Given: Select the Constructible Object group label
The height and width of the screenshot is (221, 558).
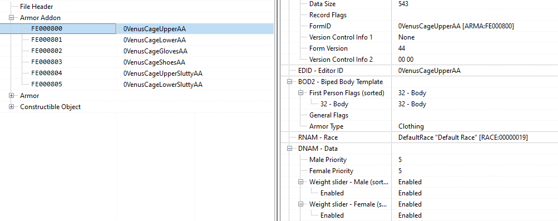Looking at the screenshot, I should point(50,107).
